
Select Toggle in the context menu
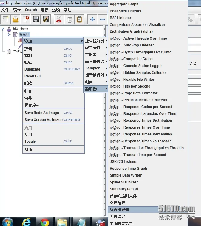pos(53,141)
